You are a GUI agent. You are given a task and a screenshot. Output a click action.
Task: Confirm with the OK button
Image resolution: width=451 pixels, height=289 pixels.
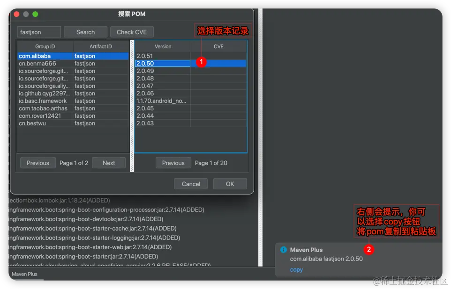230,184
